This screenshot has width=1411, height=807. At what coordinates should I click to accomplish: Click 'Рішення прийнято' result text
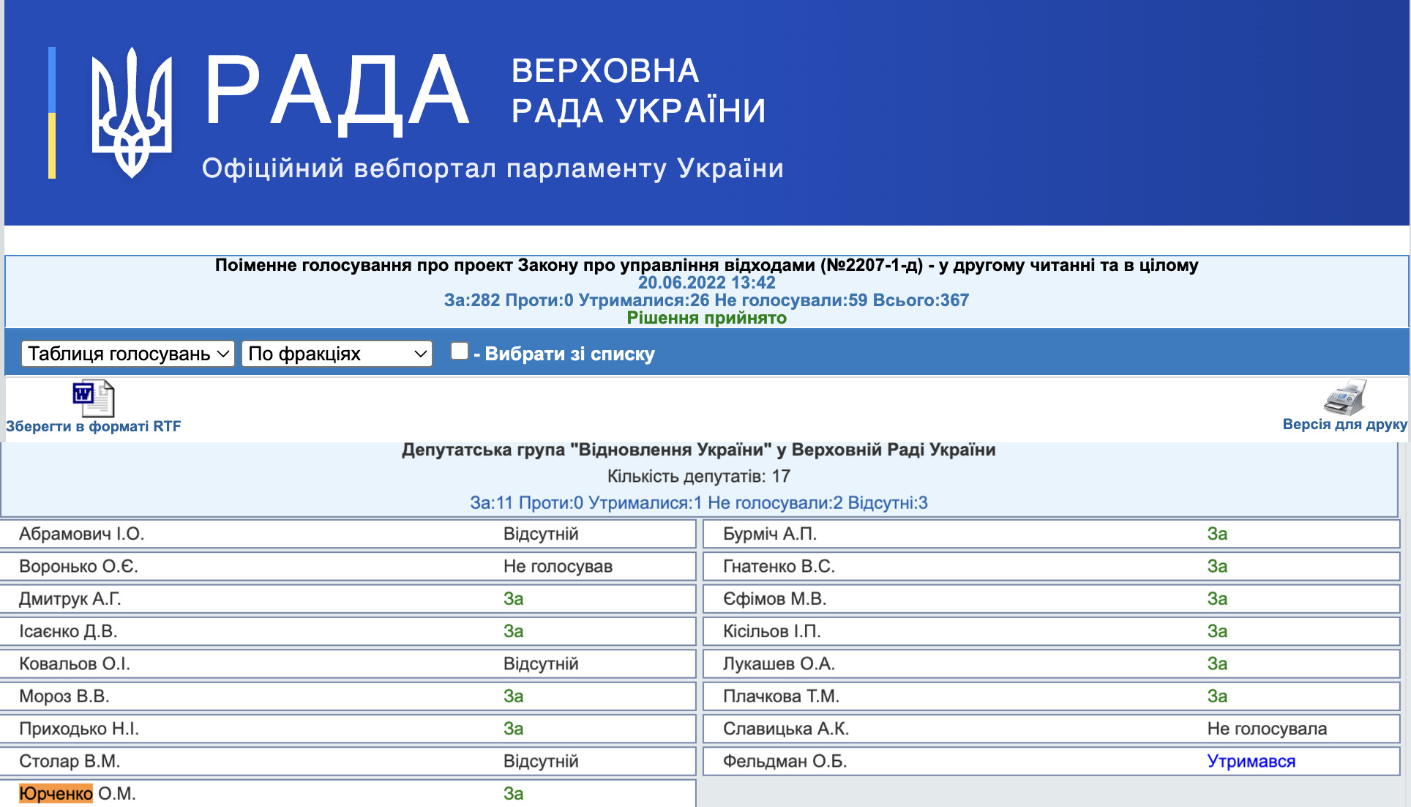(707, 318)
